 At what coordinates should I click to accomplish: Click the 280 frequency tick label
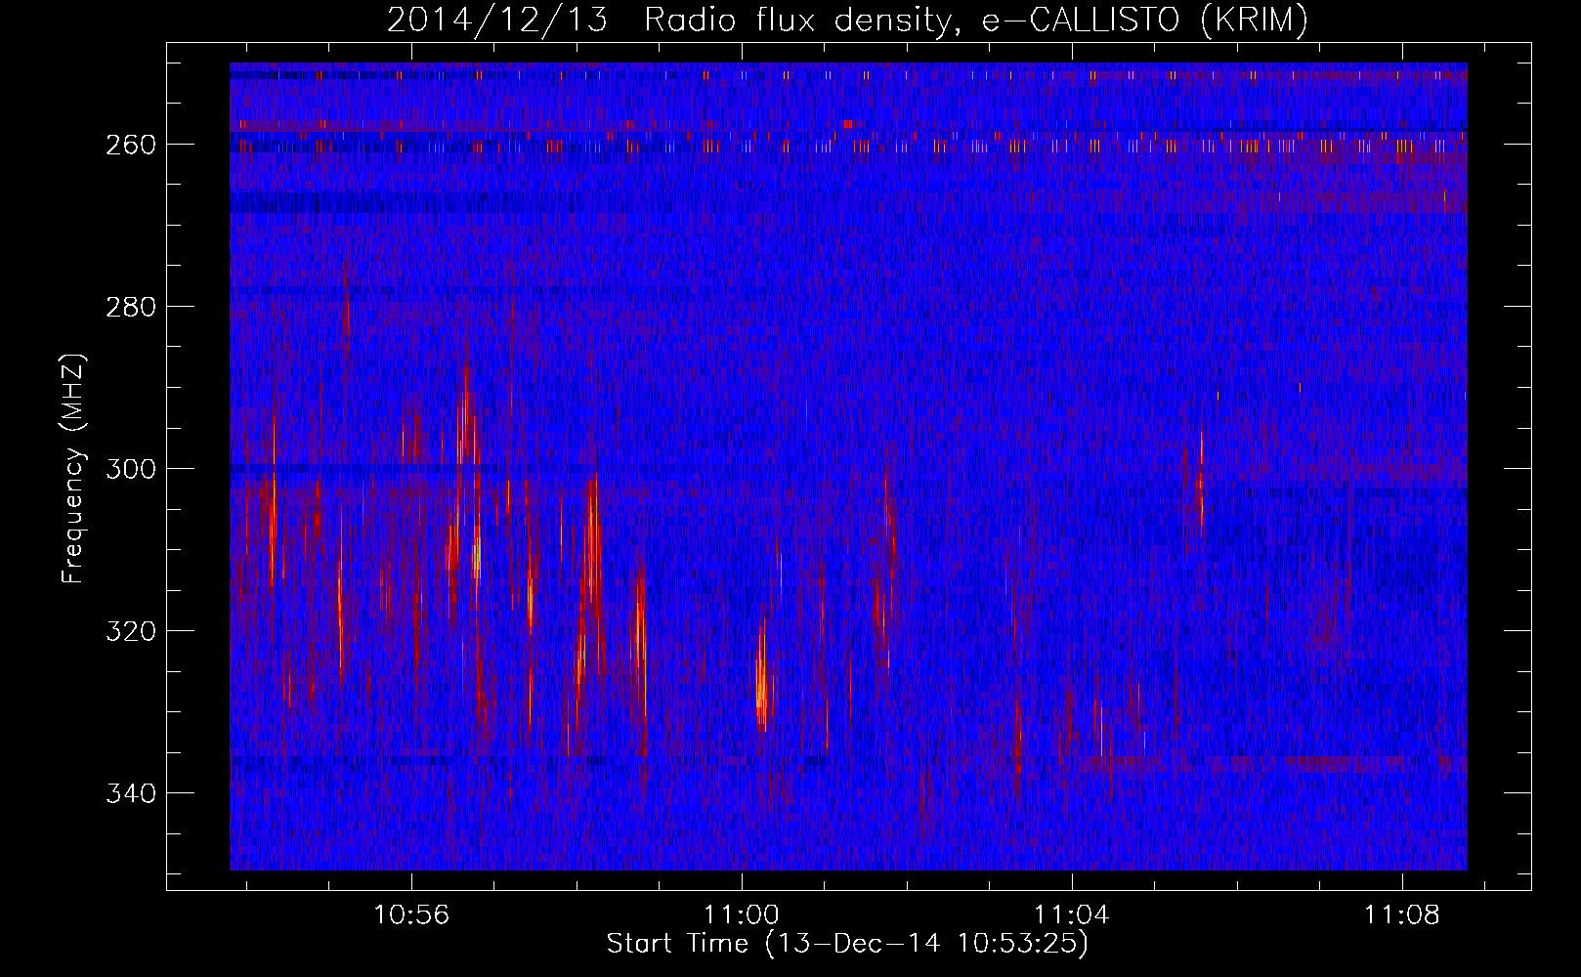(130, 307)
